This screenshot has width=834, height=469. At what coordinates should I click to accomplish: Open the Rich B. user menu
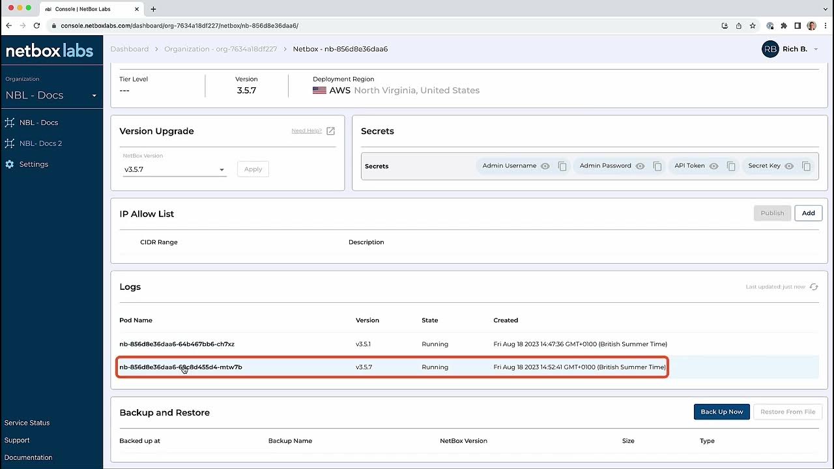790,49
